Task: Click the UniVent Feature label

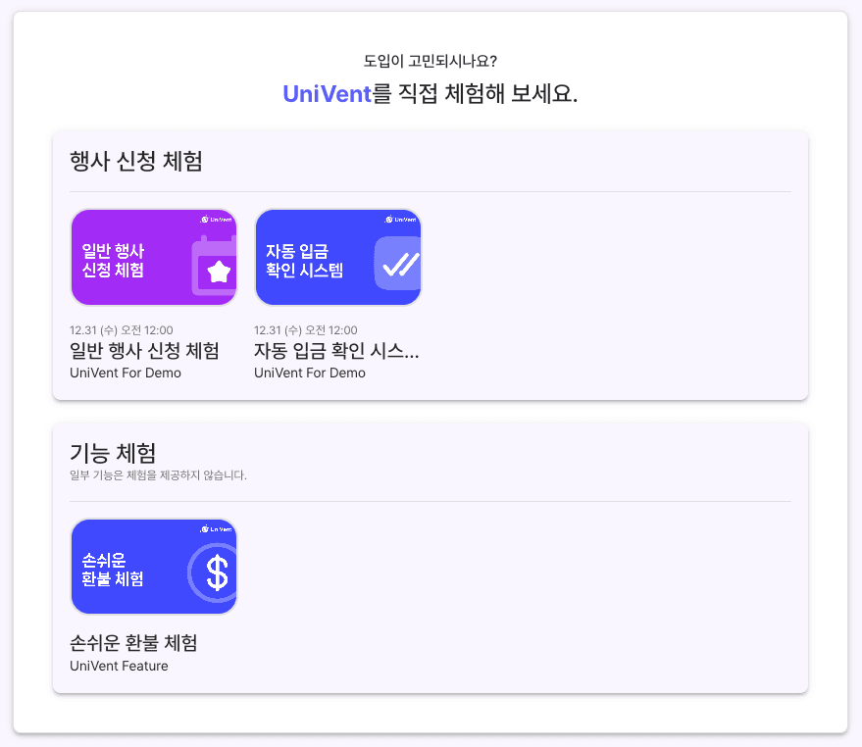Action: [119, 666]
